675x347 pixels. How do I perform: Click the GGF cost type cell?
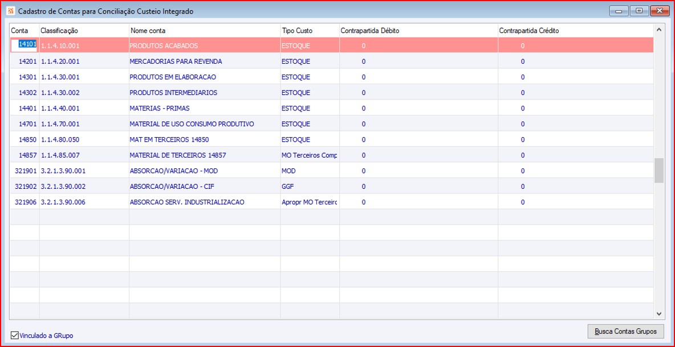point(310,186)
